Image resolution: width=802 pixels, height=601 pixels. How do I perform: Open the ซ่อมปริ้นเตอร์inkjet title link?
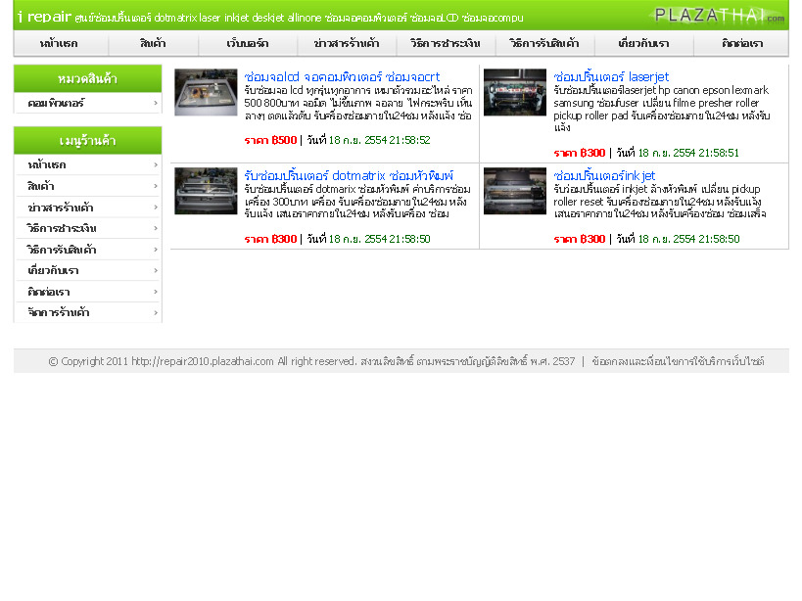604,176
